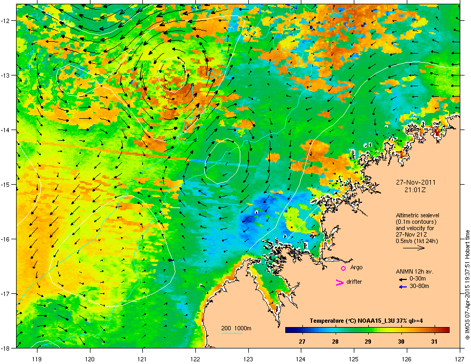Click the latitude axis label -17
The width and height of the screenshot is (471, 364).
pyautogui.click(x=6, y=293)
